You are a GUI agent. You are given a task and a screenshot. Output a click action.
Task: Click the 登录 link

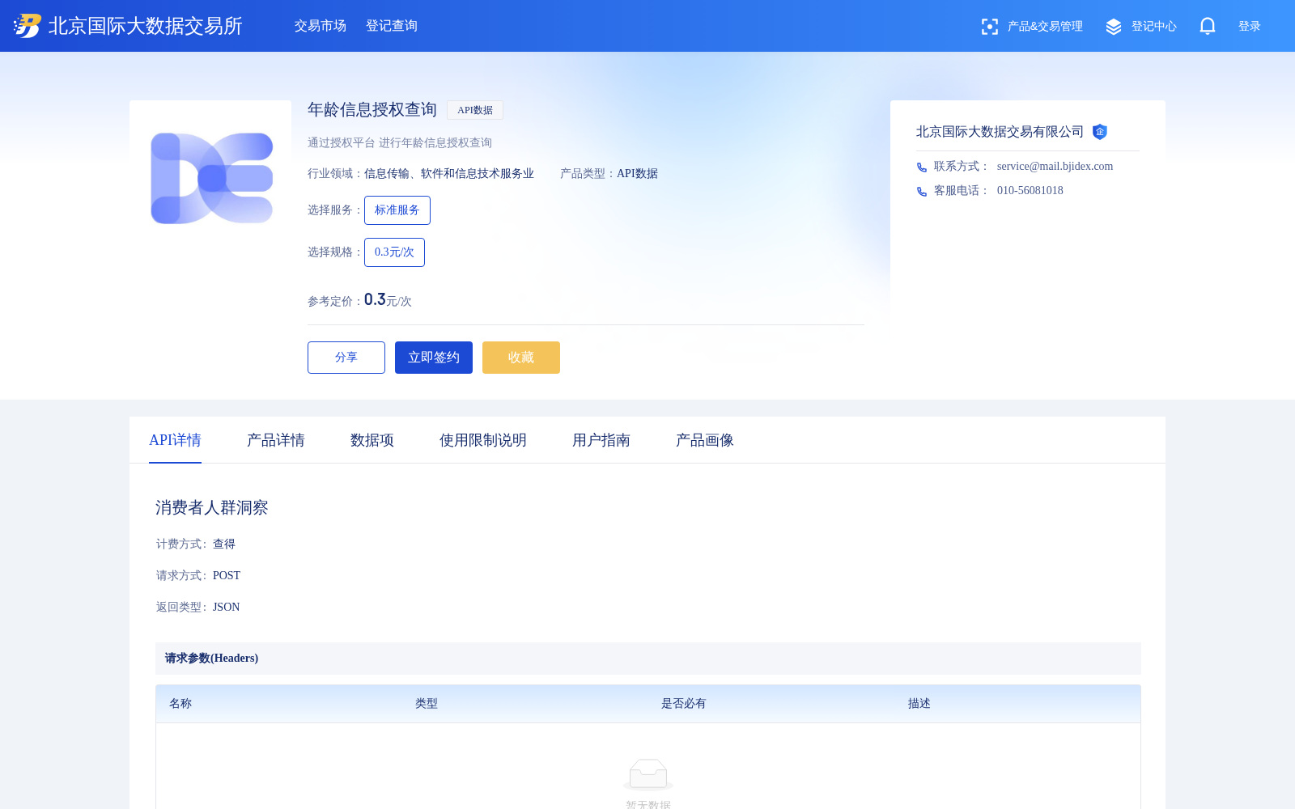[1250, 27]
